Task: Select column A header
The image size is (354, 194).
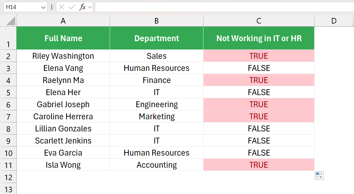Action: click(x=63, y=21)
